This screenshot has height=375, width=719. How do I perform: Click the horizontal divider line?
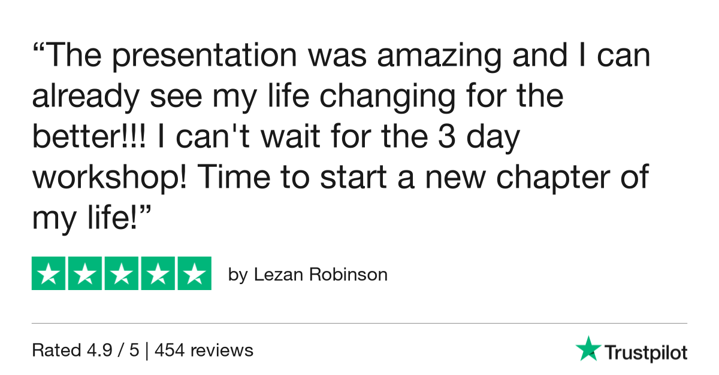[359, 324]
